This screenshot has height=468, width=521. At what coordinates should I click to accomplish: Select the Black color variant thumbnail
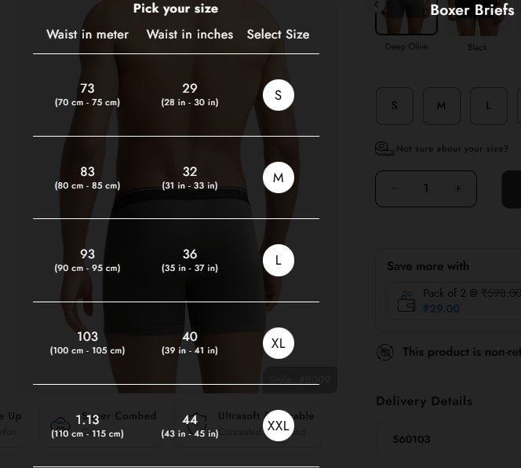pyautogui.click(x=477, y=19)
